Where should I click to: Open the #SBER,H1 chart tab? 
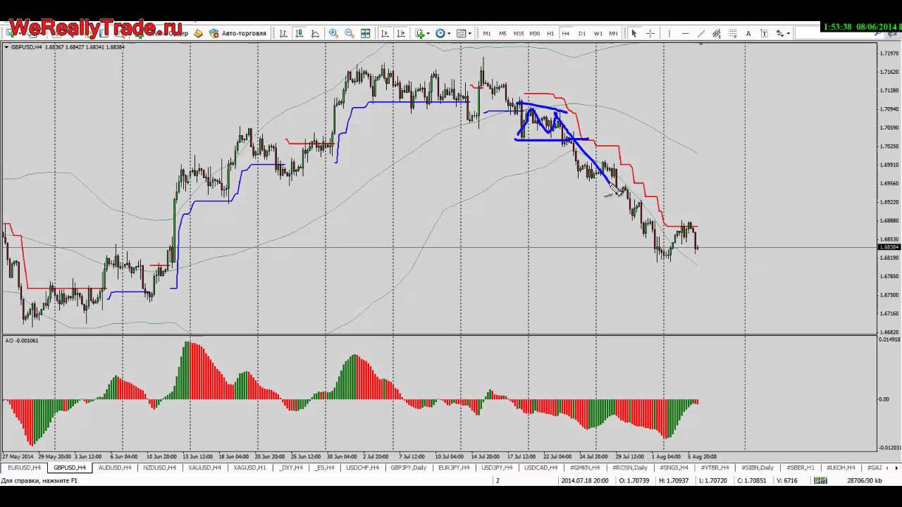point(801,468)
